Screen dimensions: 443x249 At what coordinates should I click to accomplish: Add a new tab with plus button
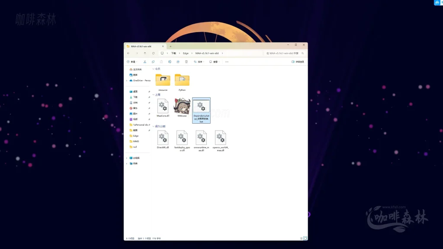pyautogui.click(x=170, y=46)
